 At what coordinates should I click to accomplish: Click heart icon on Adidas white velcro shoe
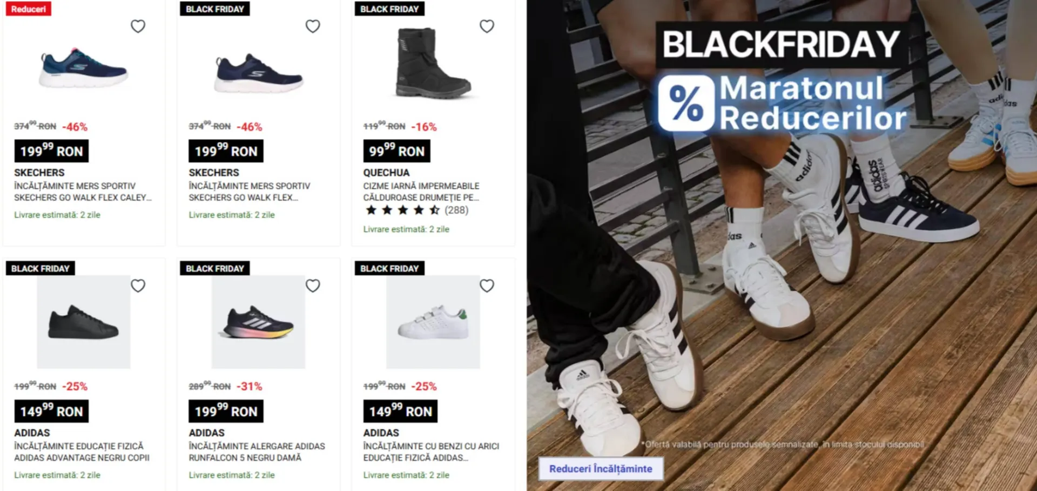click(x=487, y=285)
